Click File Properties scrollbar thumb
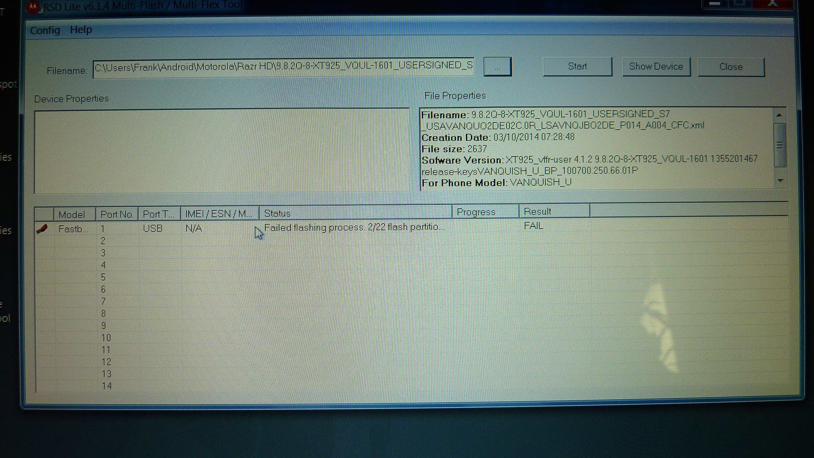Viewport: 814px width, 458px height. click(780, 145)
